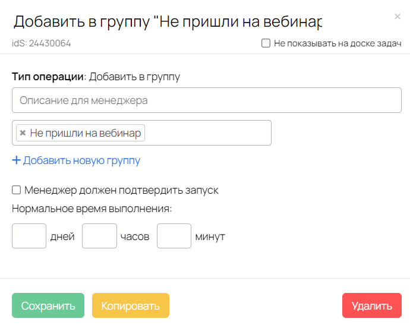Click the 'idS: 24430064' identifier text
The width and height of the screenshot is (410, 328).
42,43
